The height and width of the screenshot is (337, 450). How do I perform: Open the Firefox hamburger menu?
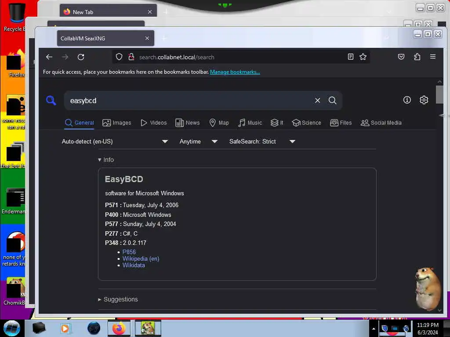[433, 57]
